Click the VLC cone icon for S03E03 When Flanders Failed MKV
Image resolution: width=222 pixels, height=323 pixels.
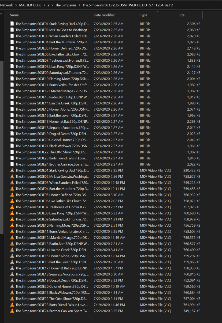(x=12, y=182)
